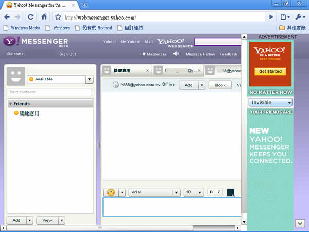The image size is (309, 232).
Task: Click the Go arrow beside the address bar
Action: [x=271, y=17]
